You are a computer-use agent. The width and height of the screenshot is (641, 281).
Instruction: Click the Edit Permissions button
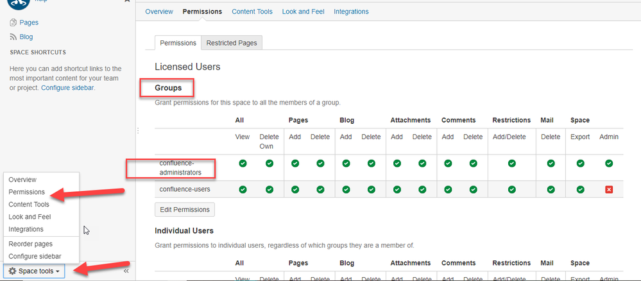coord(185,209)
